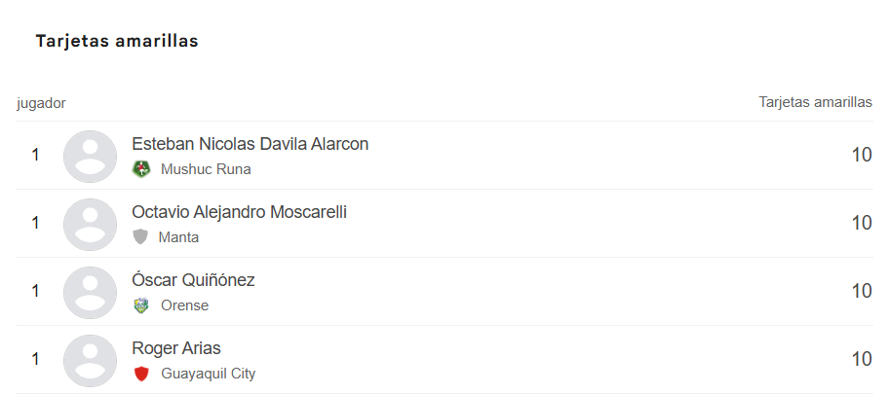Click the Mushuc Runa team name
The width and height of the screenshot is (889, 394).
click(206, 169)
